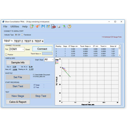Open the File menu
The width and height of the screenshot is (128, 128).
point(5,27)
